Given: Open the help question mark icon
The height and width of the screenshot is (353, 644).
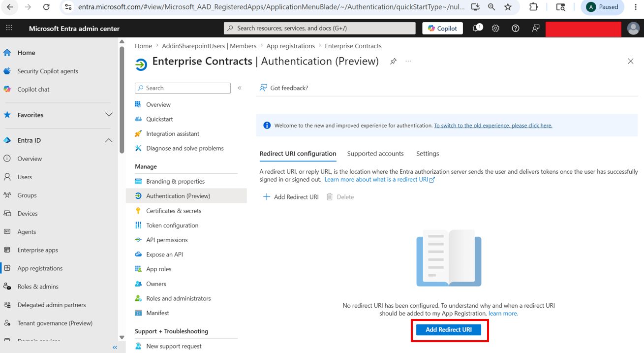Looking at the screenshot, I should (x=516, y=29).
